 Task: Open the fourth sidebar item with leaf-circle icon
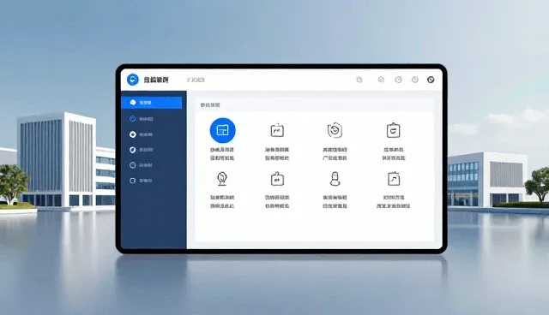click(x=142, y=150)
